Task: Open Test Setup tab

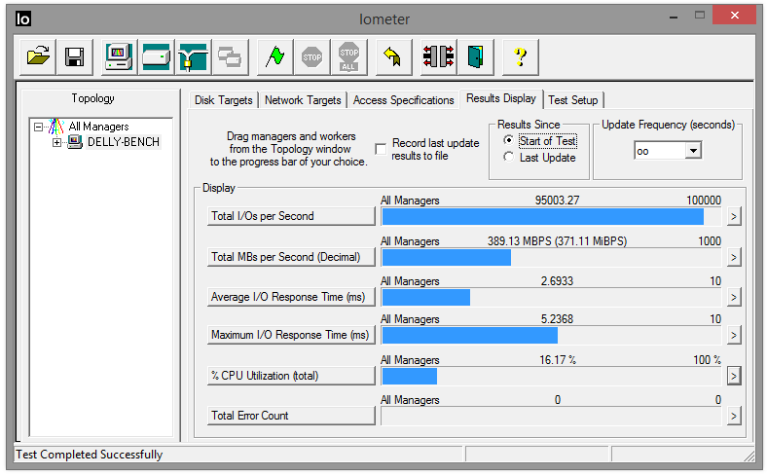Action: point(572,100)
